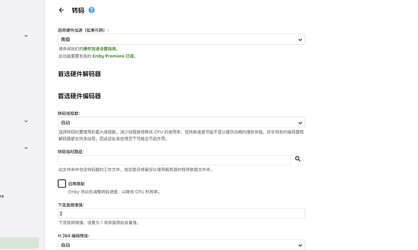Image resolution: width=418 pixels, height=250 pixels.
Task: Expand the first sidebar chevron section
Action: point(26,36)
